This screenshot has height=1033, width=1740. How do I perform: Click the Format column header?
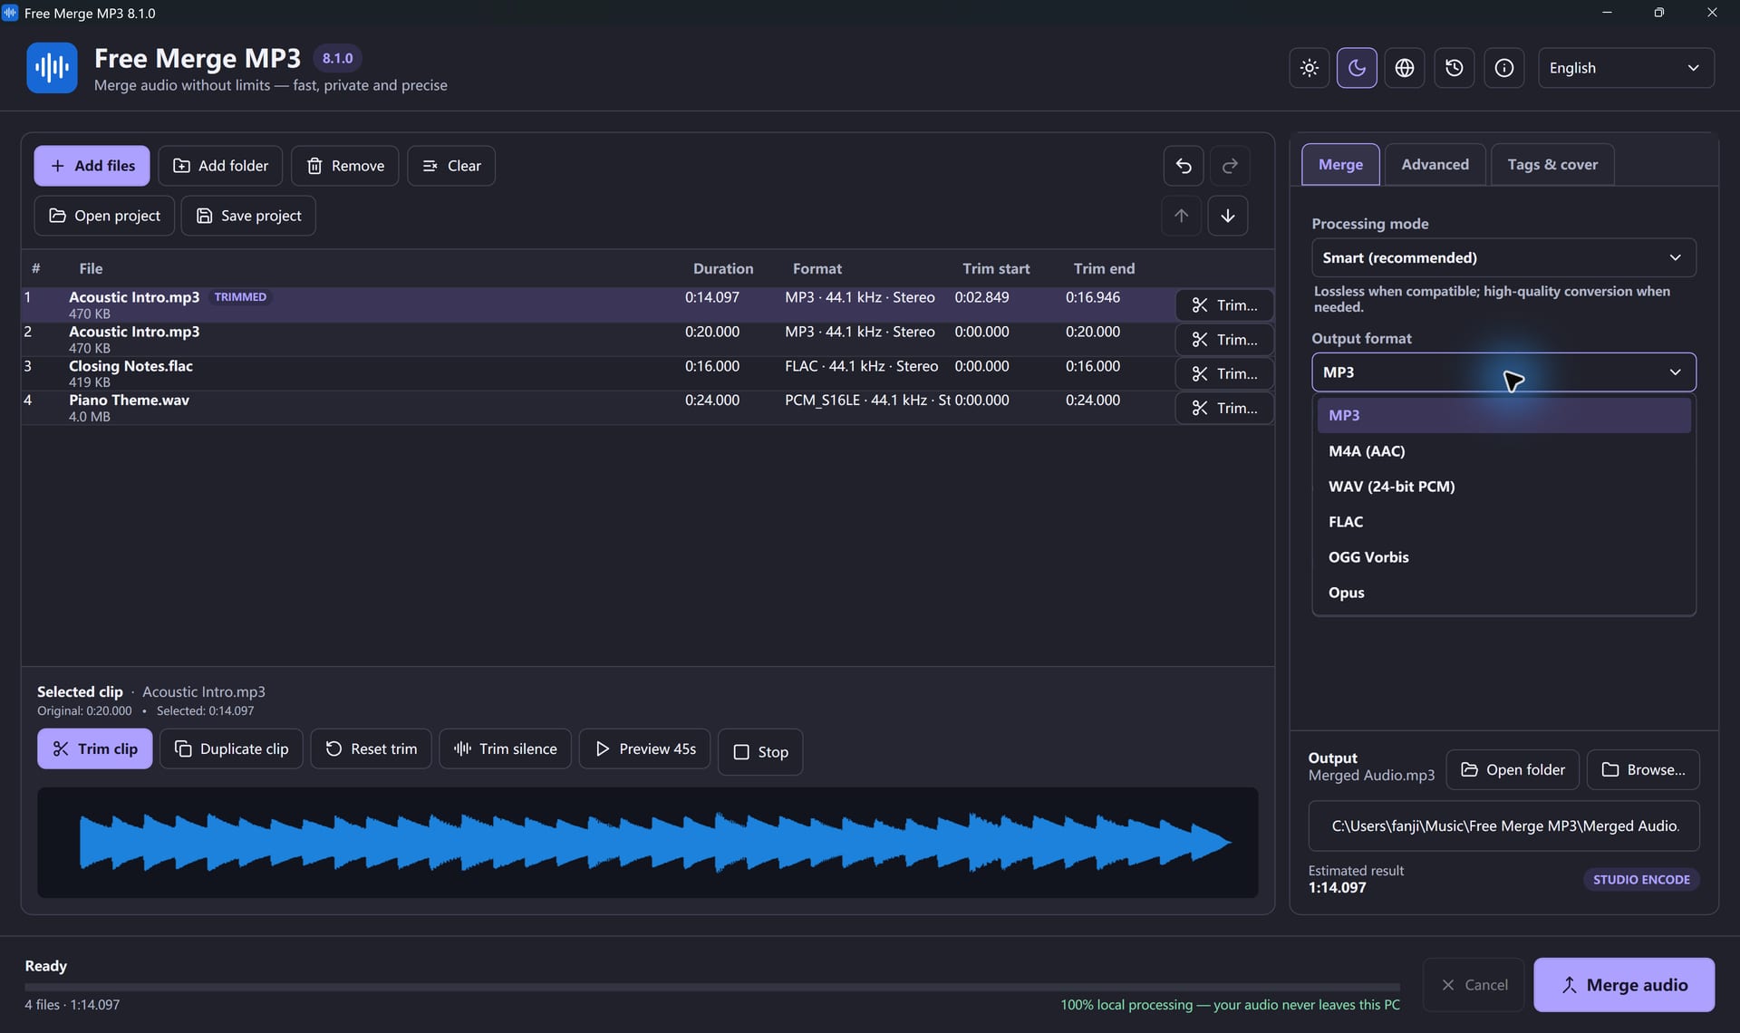[x=817, y=268]
